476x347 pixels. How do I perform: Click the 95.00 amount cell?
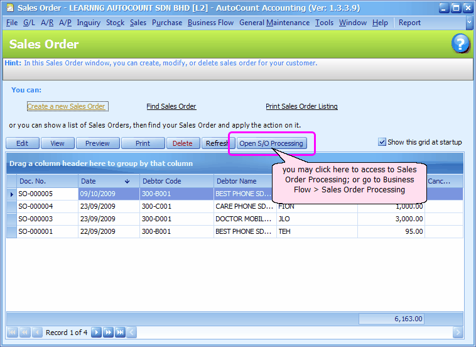391,231
